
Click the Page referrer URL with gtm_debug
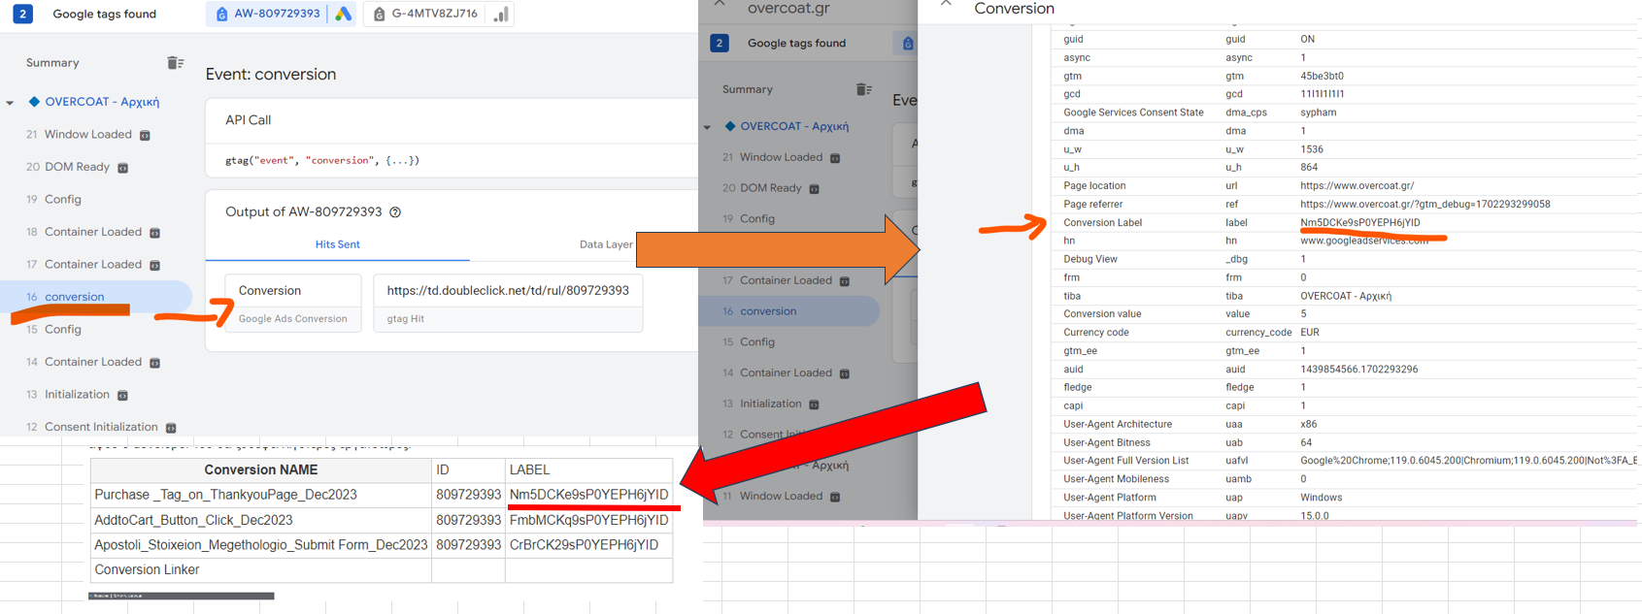1424,205
